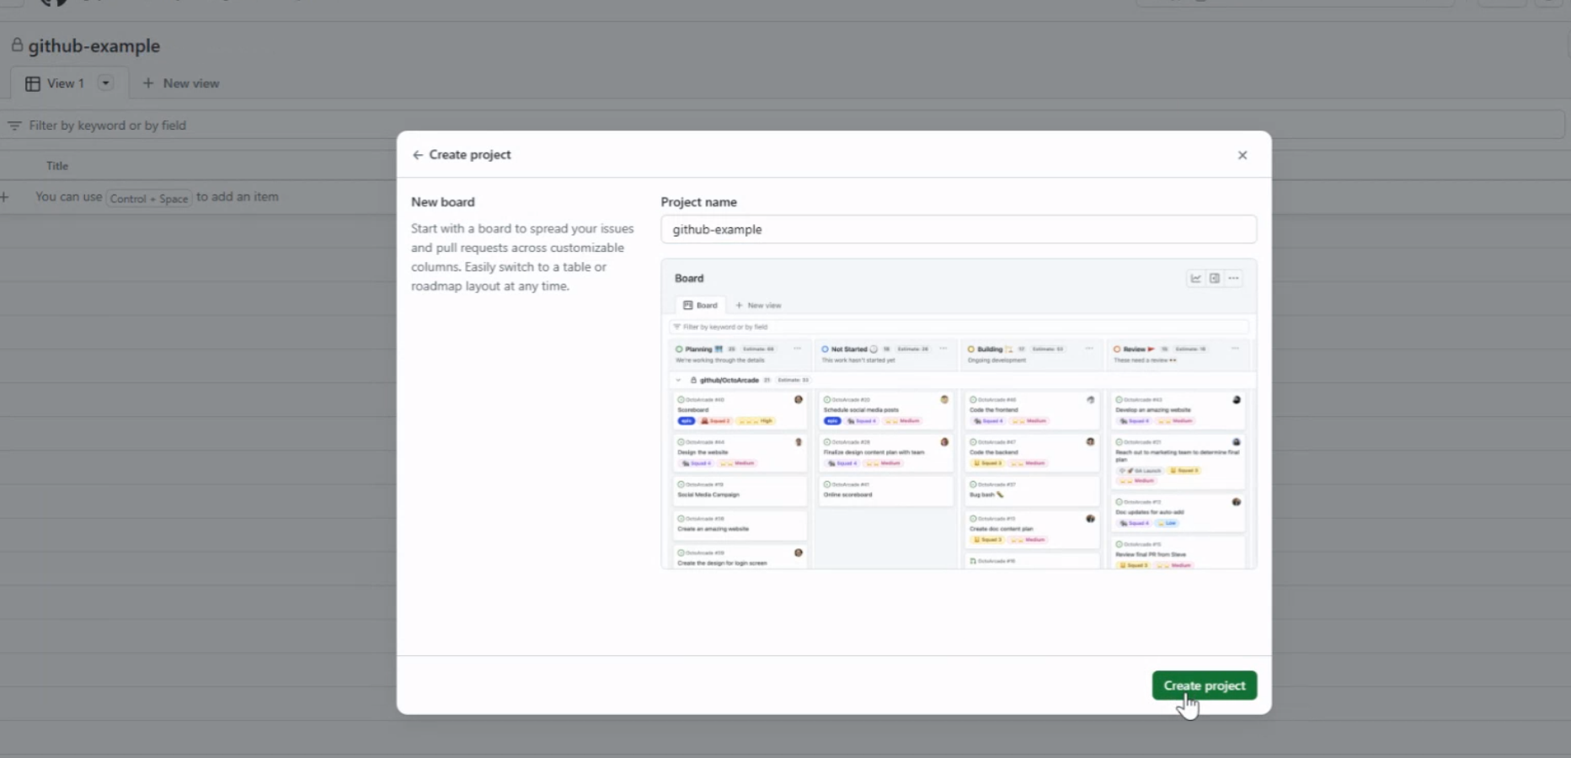Viewport: 1571px width, 758px height.
Task: Click the Code the backend card
Action: tap(1032, 452)
